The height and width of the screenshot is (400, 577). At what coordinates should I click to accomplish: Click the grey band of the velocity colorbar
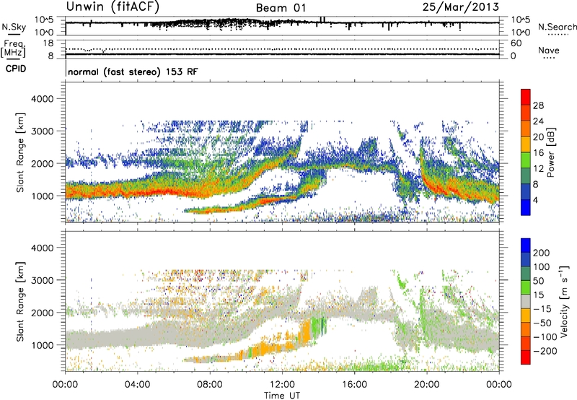[526, 301]
